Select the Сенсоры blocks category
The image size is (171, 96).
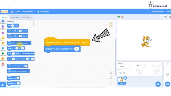(x=3, y=49)
